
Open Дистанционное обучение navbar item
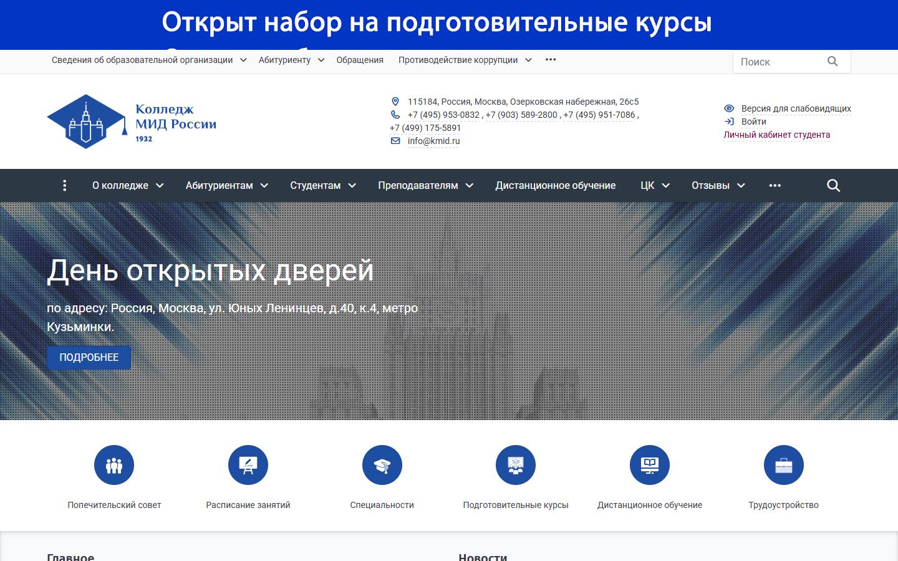click(556, 185)
